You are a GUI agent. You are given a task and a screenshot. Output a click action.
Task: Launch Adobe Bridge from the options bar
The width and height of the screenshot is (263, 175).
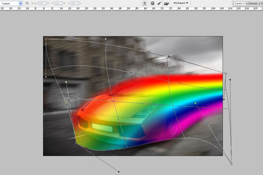click(167, 3)
